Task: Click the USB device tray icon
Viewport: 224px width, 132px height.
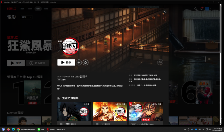Action: 189,129
